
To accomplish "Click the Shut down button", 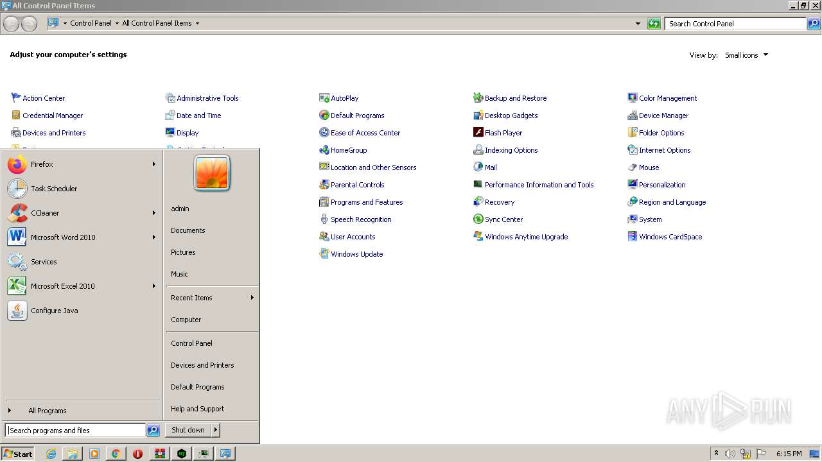I will point(188,430).
